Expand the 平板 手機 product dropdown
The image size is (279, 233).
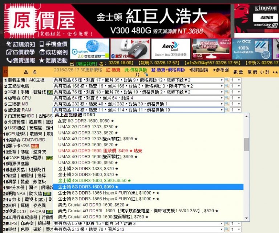pos(138,92)
